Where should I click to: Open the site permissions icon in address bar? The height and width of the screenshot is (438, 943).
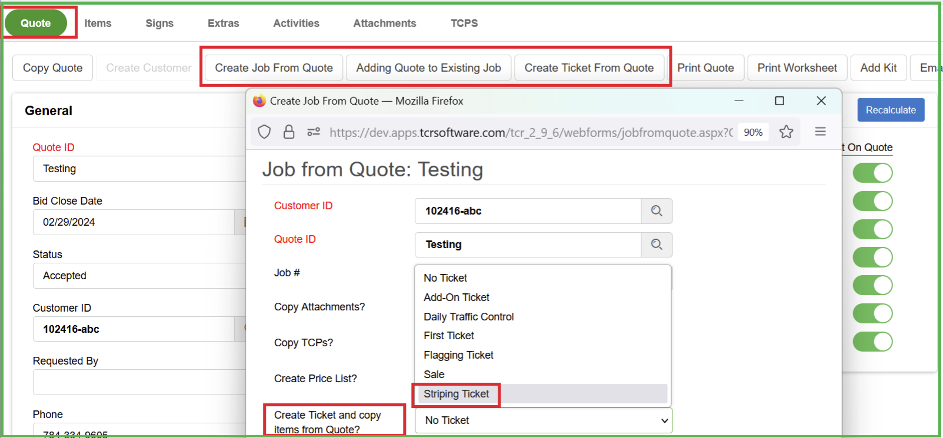314,132
